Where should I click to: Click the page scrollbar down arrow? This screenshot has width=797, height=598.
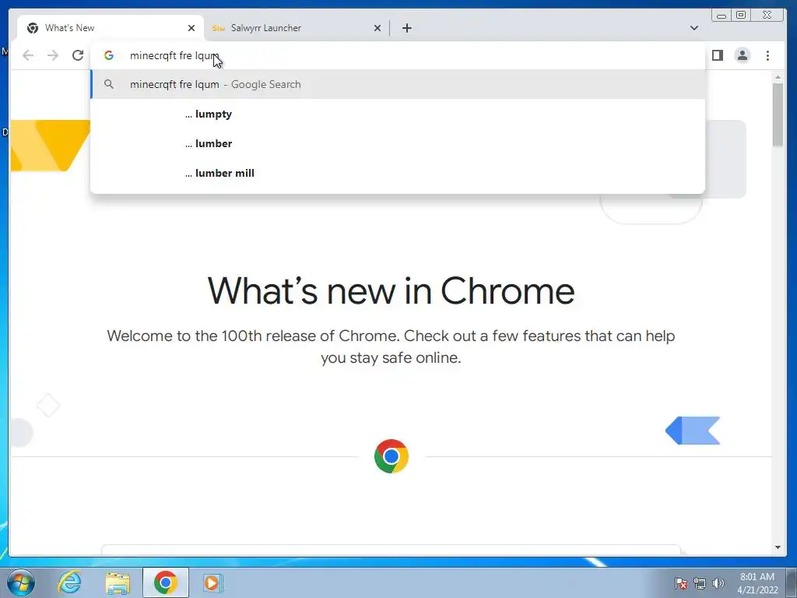(x=778, y=547)
